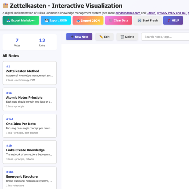The image size is (189, 189).
Task: Open the Zettelkasten Method note
Action: pyautogui.click(x=30, y=73)
